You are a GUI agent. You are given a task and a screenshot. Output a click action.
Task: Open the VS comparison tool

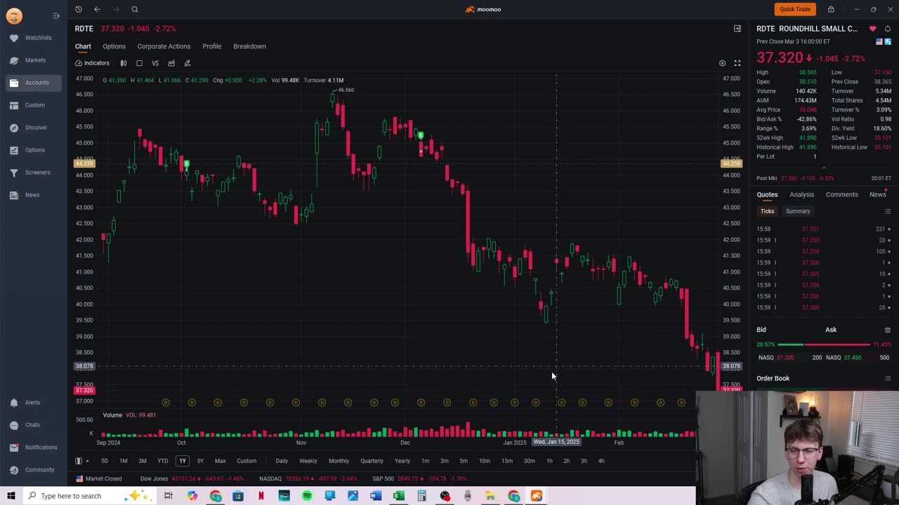click(155, 63)
